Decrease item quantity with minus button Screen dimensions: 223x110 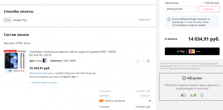[138, 61]
